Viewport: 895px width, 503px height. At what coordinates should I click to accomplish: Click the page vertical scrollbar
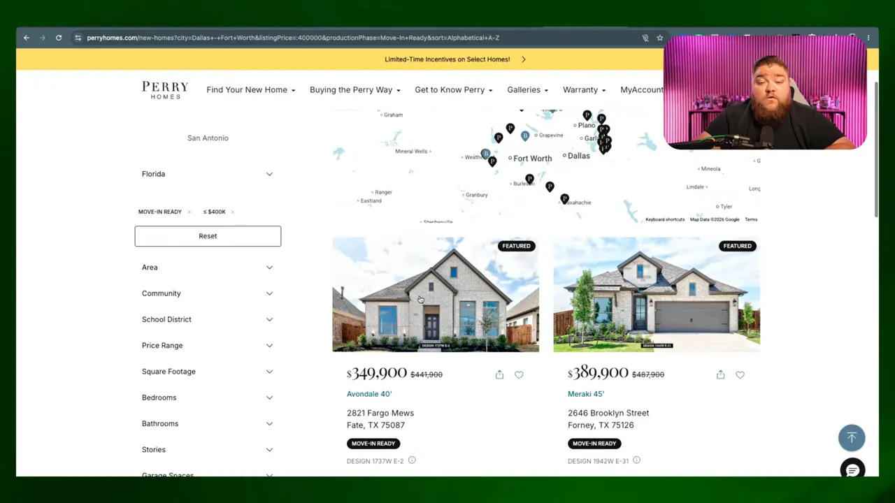pos(876,150)
